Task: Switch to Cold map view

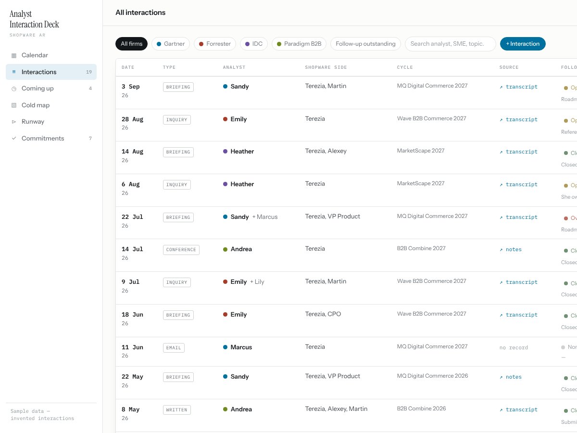Action: pos(51,105)
